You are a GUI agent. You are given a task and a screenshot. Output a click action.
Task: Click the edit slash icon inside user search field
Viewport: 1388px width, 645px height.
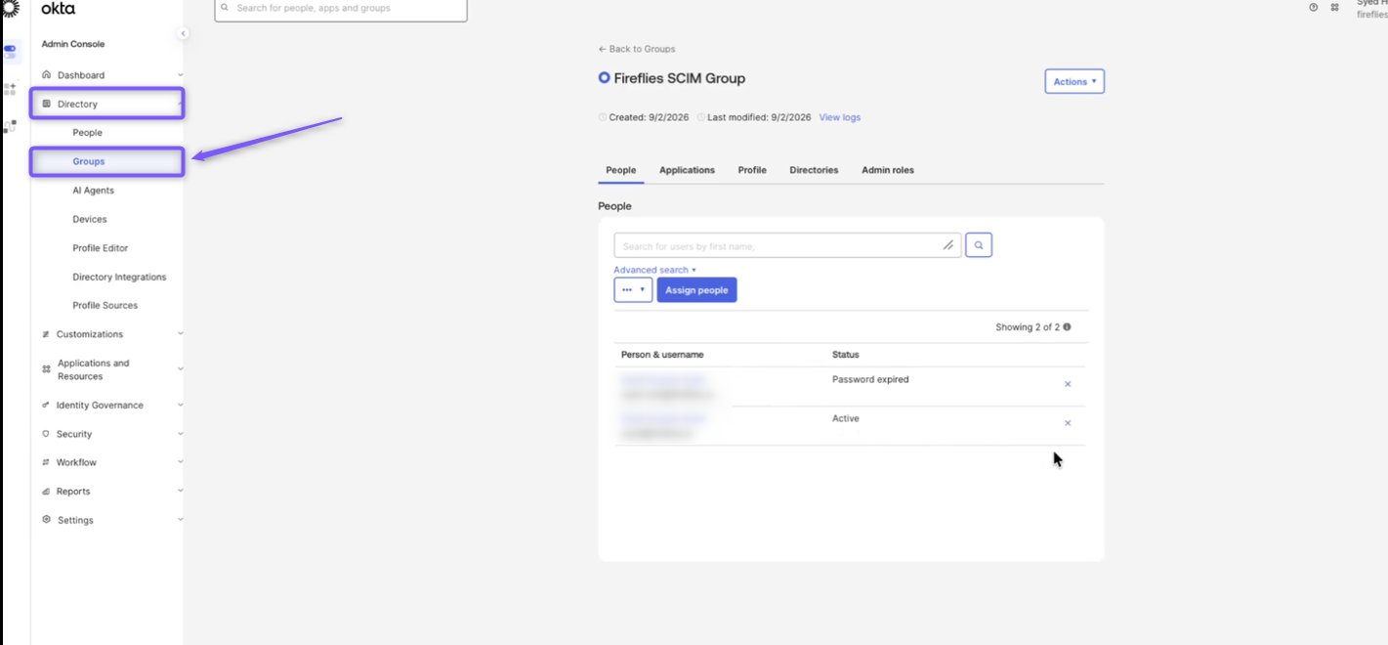[x=948, y=245]
